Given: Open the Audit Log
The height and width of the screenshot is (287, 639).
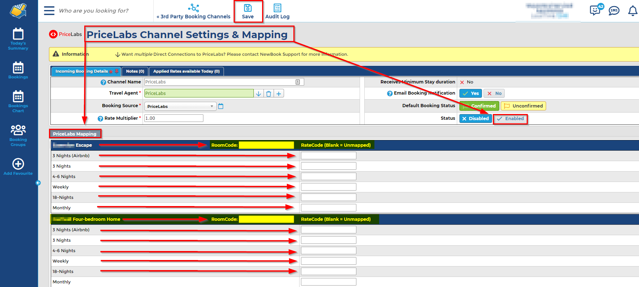Looking at the screenshot, I should coord(277,12).
